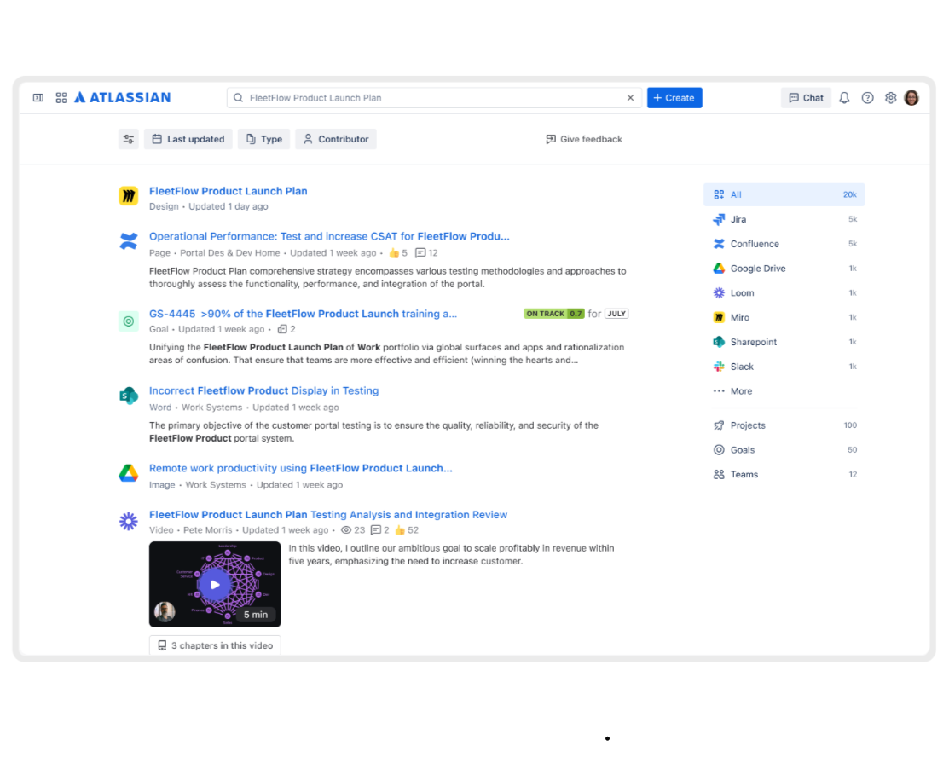This screenshot has width=949, height=763.
Task: Open Remote work productivity image result
Action: (301, 468)
